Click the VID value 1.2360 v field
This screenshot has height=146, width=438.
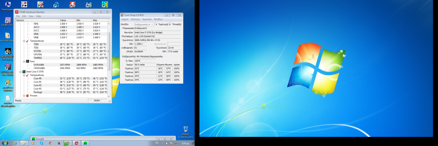click(141, 44)
